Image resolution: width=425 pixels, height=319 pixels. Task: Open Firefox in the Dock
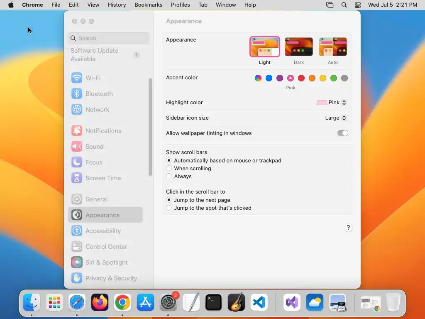coord(100,302)
